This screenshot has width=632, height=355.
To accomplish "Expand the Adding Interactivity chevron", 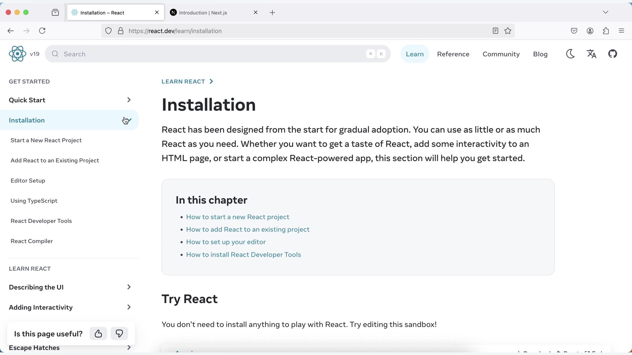I will 129,307.
